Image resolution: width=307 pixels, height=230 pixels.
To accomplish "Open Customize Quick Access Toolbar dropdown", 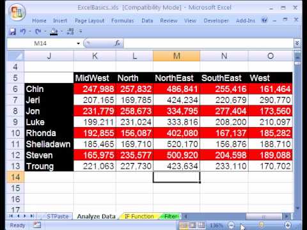I will pyautogui.click(x=81, y=31).
